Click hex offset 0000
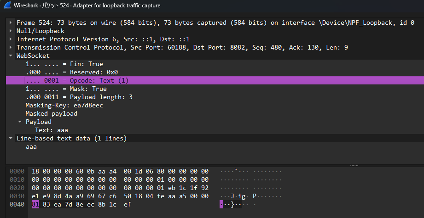The width and height of the screenshot is (424, 218). (x=17, y=171)
